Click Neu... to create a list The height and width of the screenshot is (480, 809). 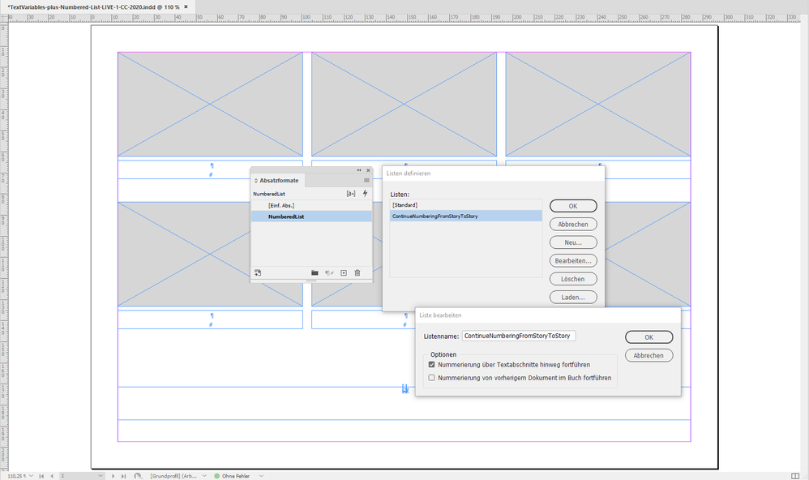tap(573, 242)
